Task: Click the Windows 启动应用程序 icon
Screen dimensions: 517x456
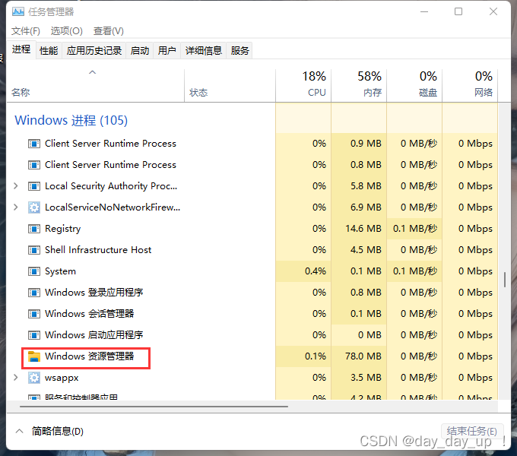Action: coord(34,335)
